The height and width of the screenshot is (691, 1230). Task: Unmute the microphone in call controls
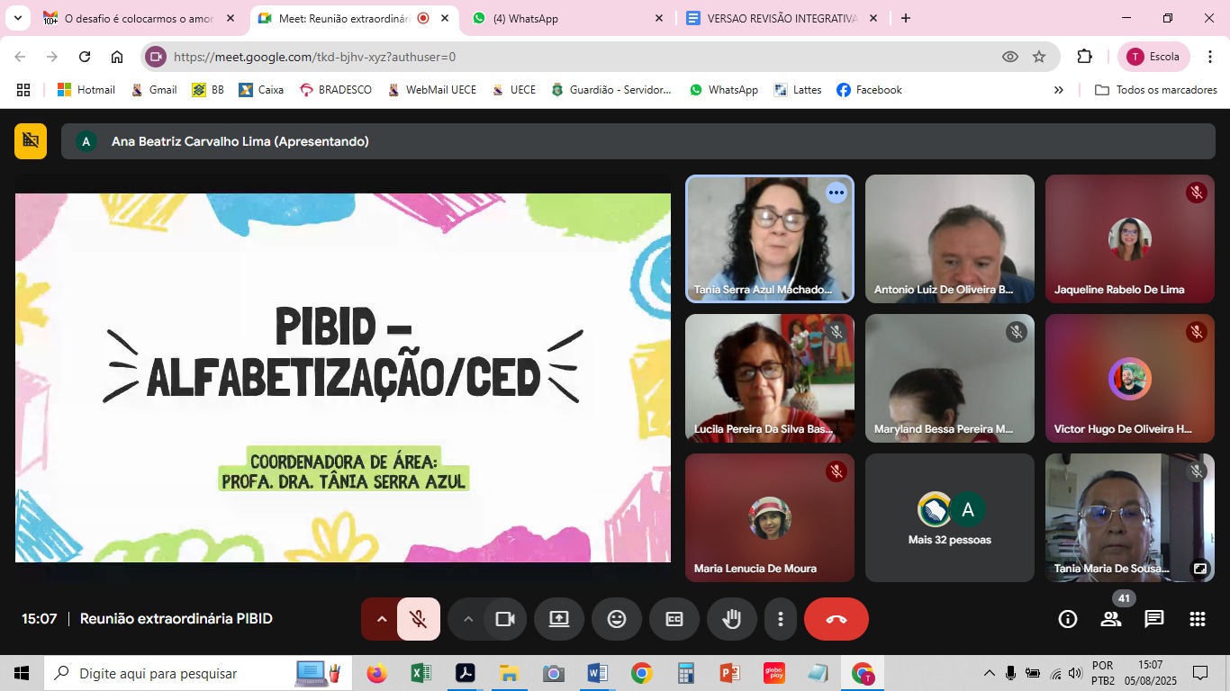pos(418,619)
